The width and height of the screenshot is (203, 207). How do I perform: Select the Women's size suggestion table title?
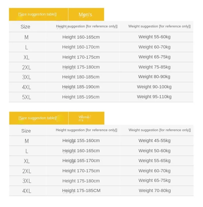(38, 118)
